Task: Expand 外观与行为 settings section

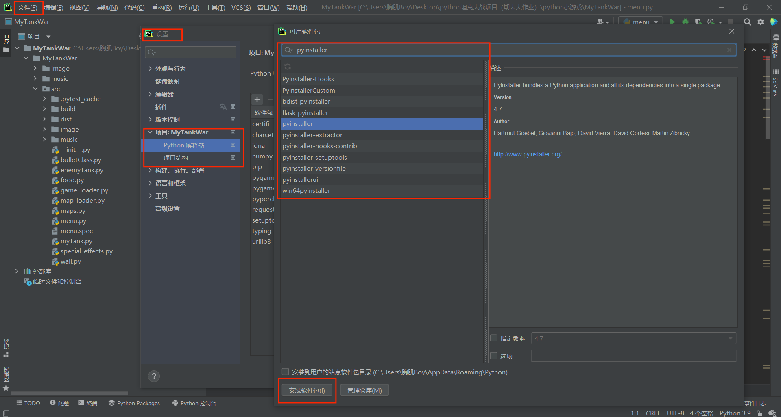Action: point(150,69)
